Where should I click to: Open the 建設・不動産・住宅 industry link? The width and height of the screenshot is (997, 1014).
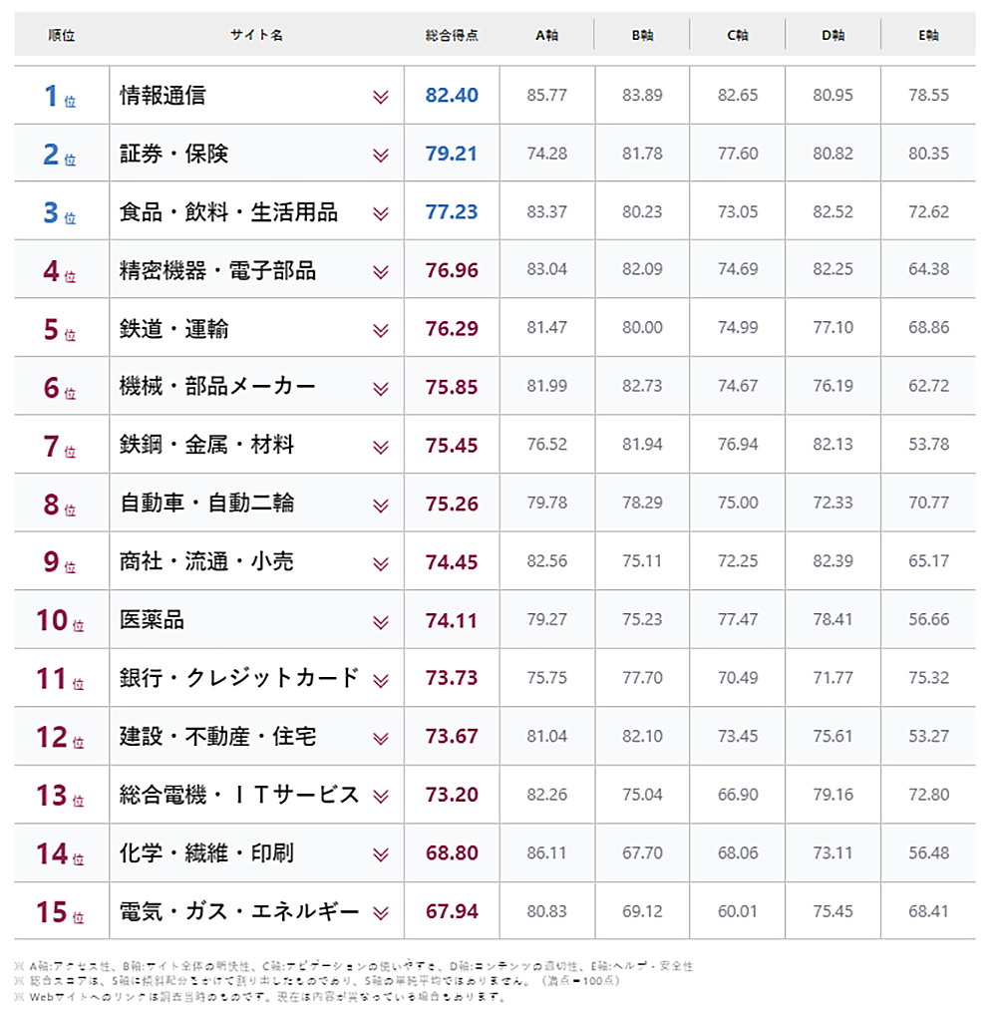coord(217,737)
